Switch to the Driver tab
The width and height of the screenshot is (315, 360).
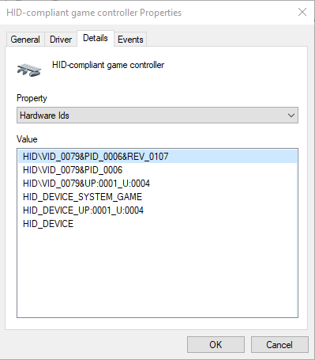[61, 40]
